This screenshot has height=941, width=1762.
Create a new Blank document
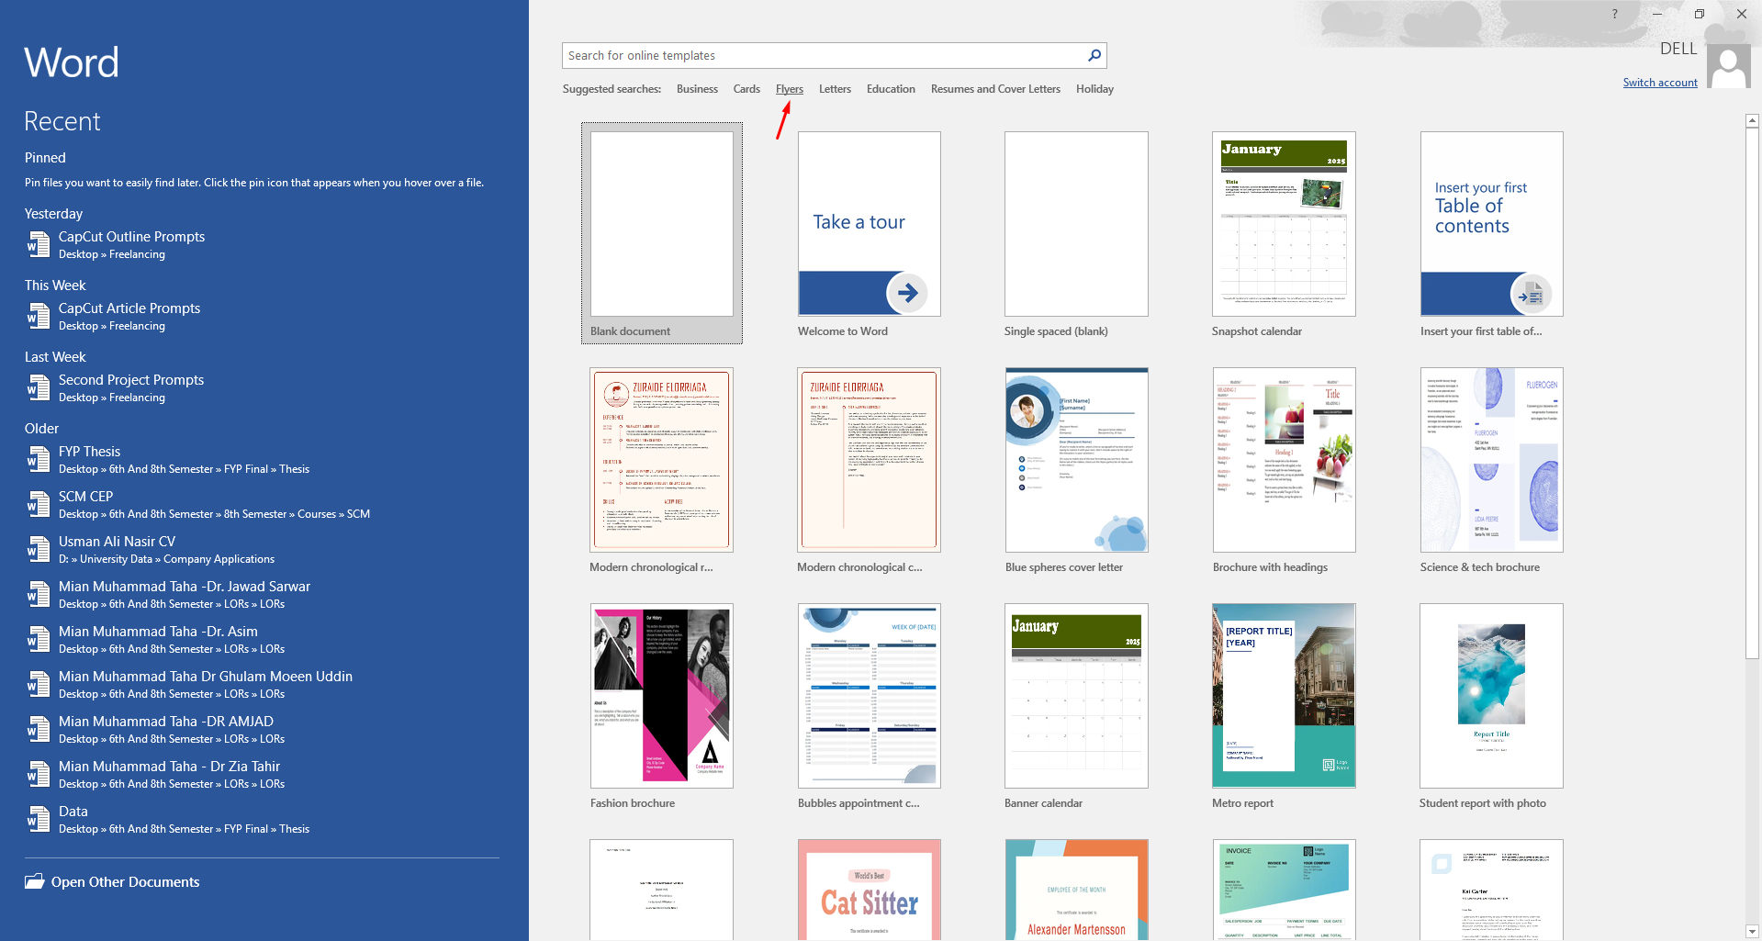660,223
